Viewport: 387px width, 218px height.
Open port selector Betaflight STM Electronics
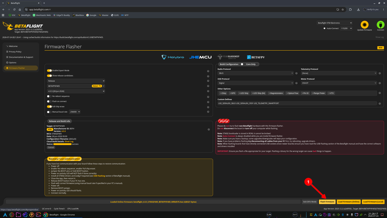pos(334,23)
